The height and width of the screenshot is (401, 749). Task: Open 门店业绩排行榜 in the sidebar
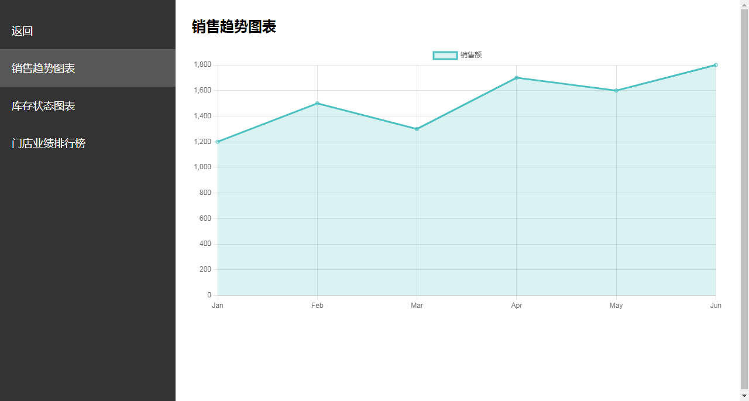click(88, 143)
